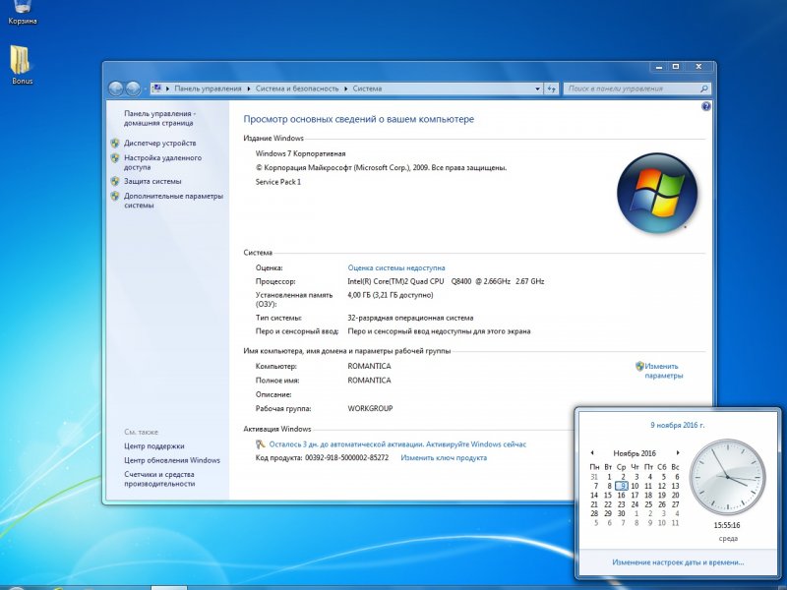
Task: Open Диспетчер устройств
Action: coord(159,143)
